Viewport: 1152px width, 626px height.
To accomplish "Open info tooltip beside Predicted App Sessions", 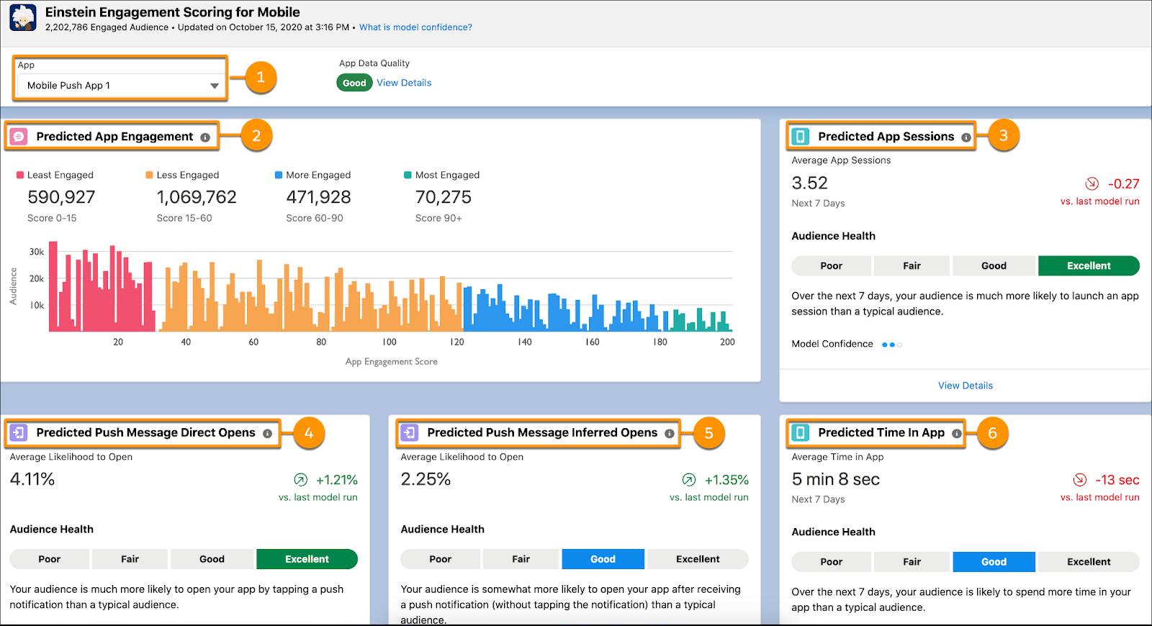I will (x=966, y=137).
